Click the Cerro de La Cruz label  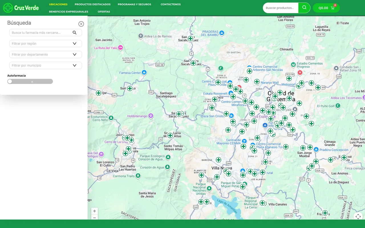(116, 142)
